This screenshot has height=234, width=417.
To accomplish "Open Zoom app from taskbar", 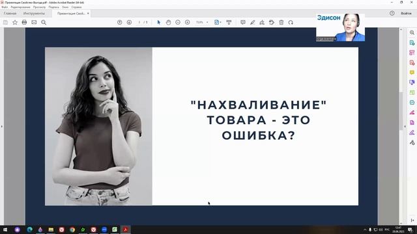I will pos(104,229).
